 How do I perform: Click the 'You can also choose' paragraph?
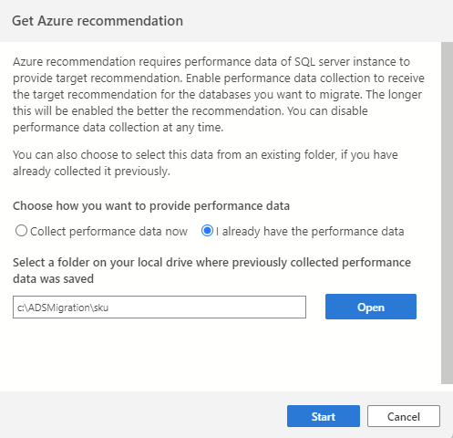[x=205, y=162]
